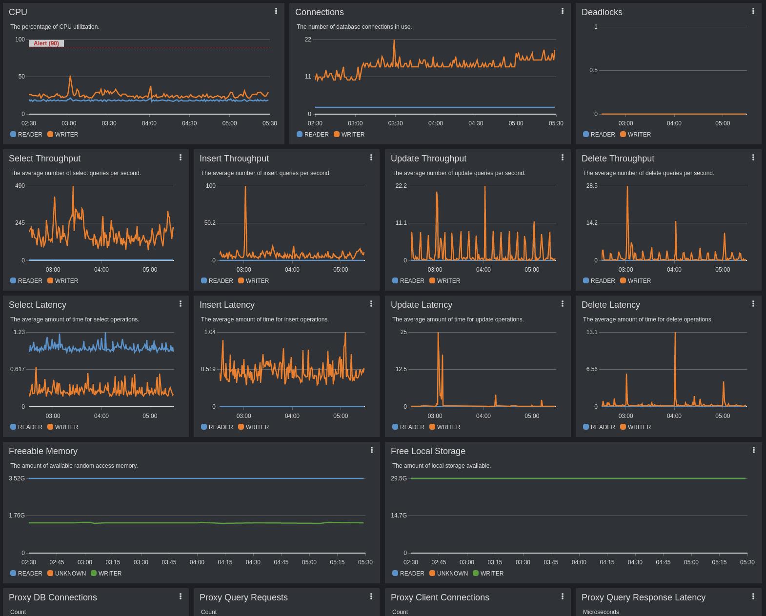766x616 pixels.
Task: Click the 29.5G axis label in Free Local Storage
Action: [x=399, y=478]
